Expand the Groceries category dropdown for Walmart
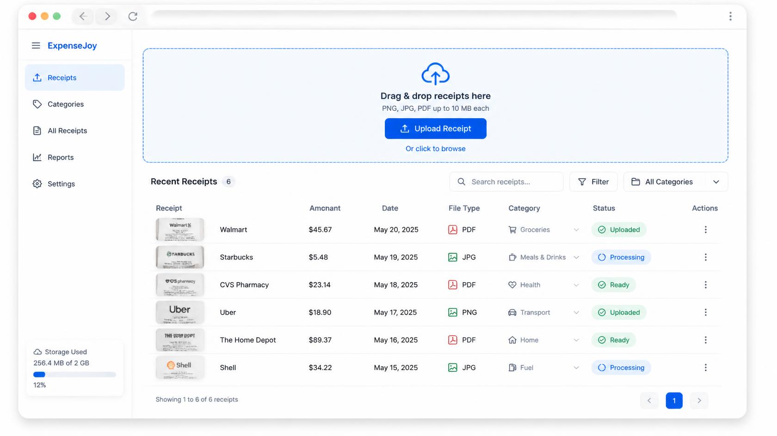This screenshot has height=436, width=777. tap(576, 230)
